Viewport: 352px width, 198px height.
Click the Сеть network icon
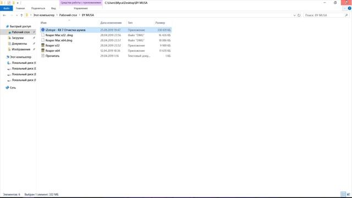point(7,87)
